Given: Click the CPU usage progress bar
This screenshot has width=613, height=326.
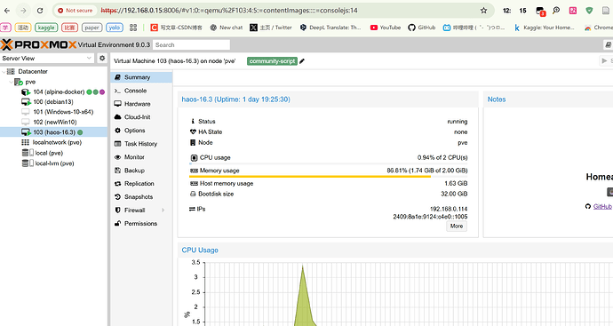Looking at the screenshot, I should pyautogui.click(x=329, y=163).
